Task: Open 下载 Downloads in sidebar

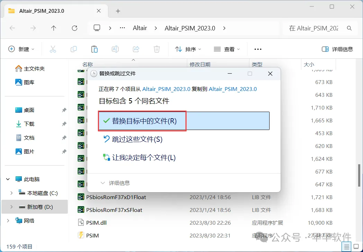Action: pyautogui.click(x=25, y=124)
